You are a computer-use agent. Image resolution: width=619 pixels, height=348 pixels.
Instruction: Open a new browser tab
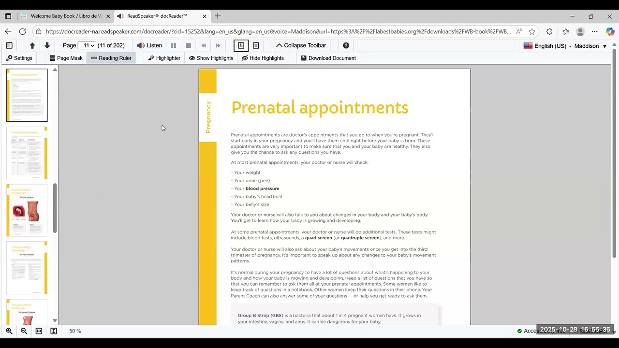click(218, 16)
